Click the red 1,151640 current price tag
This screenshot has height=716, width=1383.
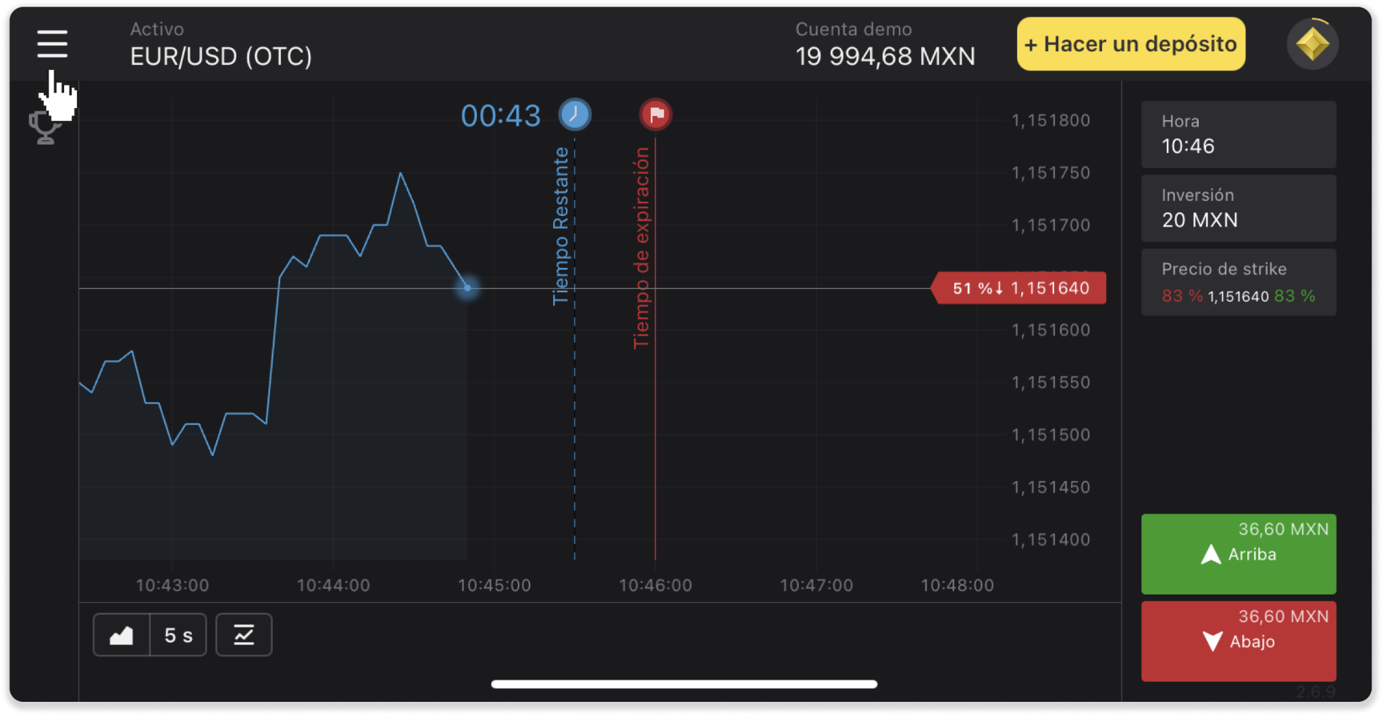pos(1020,288)
